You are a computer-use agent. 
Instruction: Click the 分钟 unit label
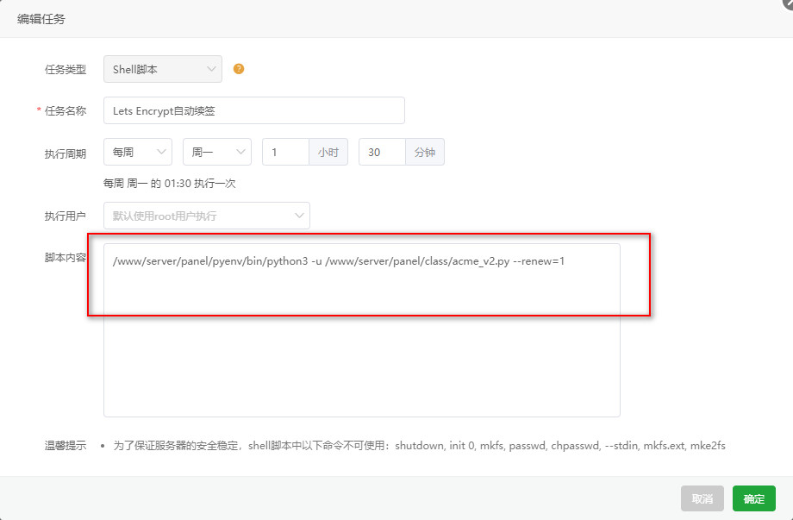click(425, 152)
